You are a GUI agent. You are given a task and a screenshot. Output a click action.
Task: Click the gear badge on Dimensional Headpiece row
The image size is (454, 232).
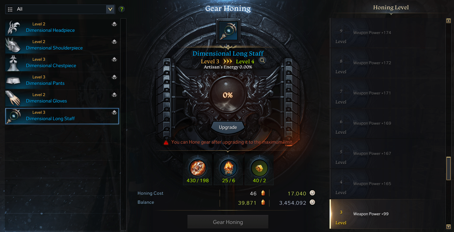[114, 24]
